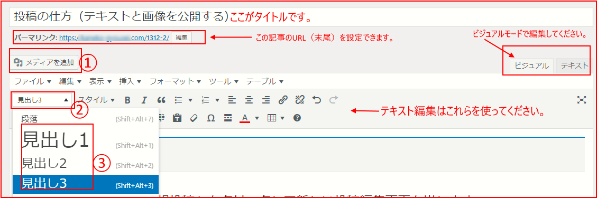Align text right
This screenshot has width=597, height=198.
point(266,100)
